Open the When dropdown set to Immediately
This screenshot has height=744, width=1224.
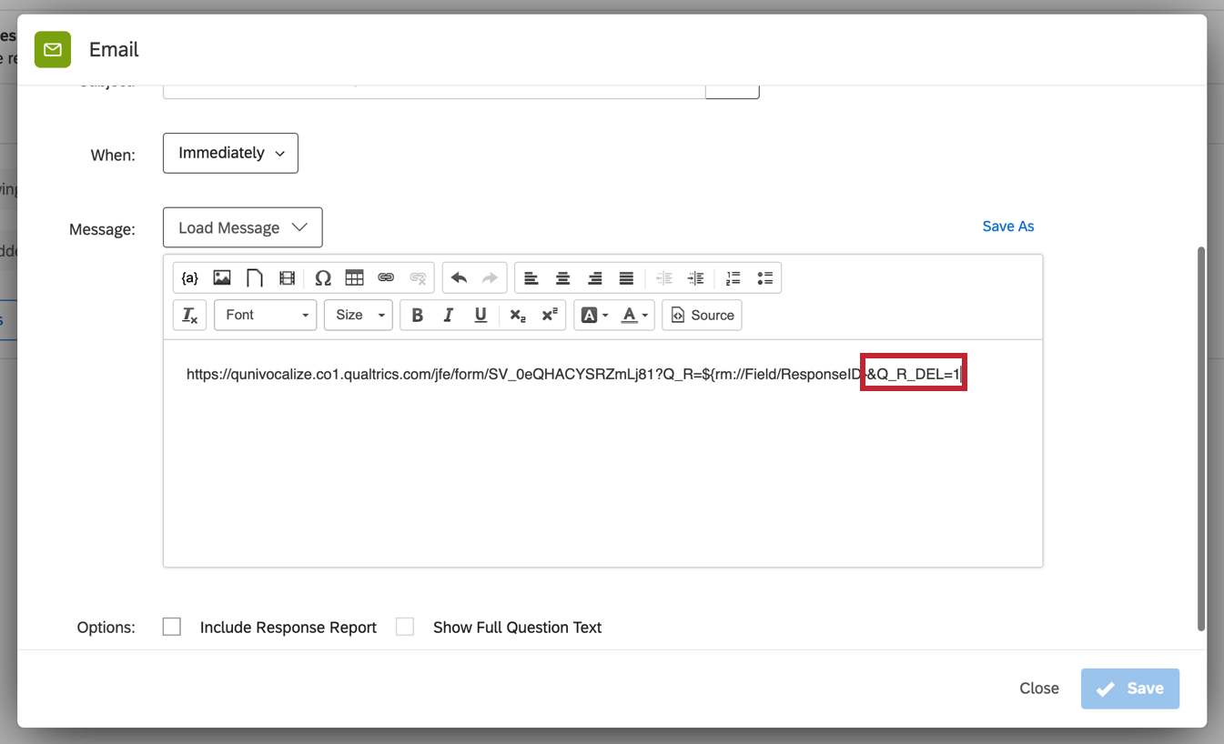coord(230,153)
